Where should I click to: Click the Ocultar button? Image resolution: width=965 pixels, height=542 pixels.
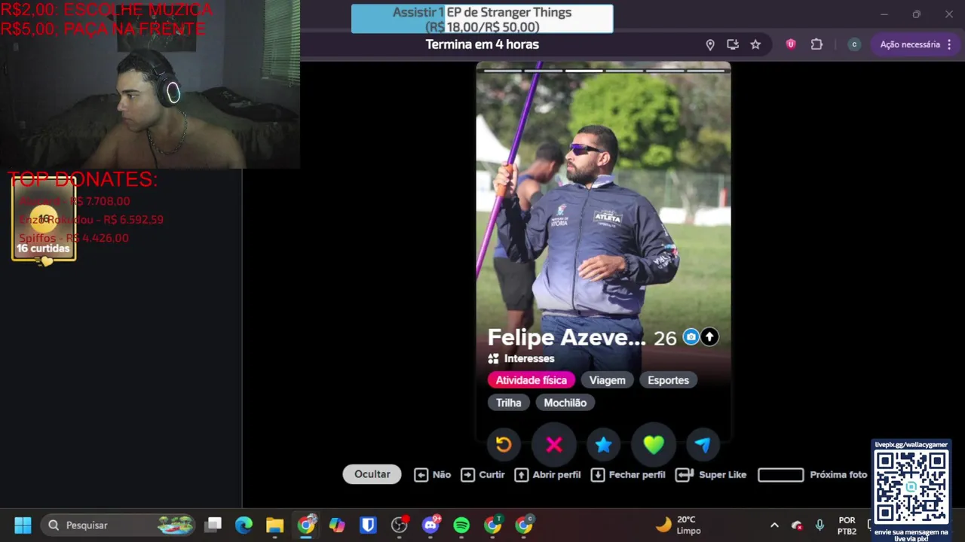click(372, 474)
